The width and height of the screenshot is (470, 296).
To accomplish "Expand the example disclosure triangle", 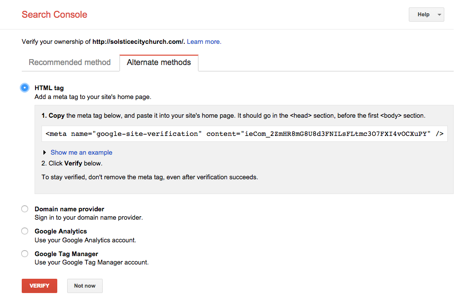I will coord(44,153).
